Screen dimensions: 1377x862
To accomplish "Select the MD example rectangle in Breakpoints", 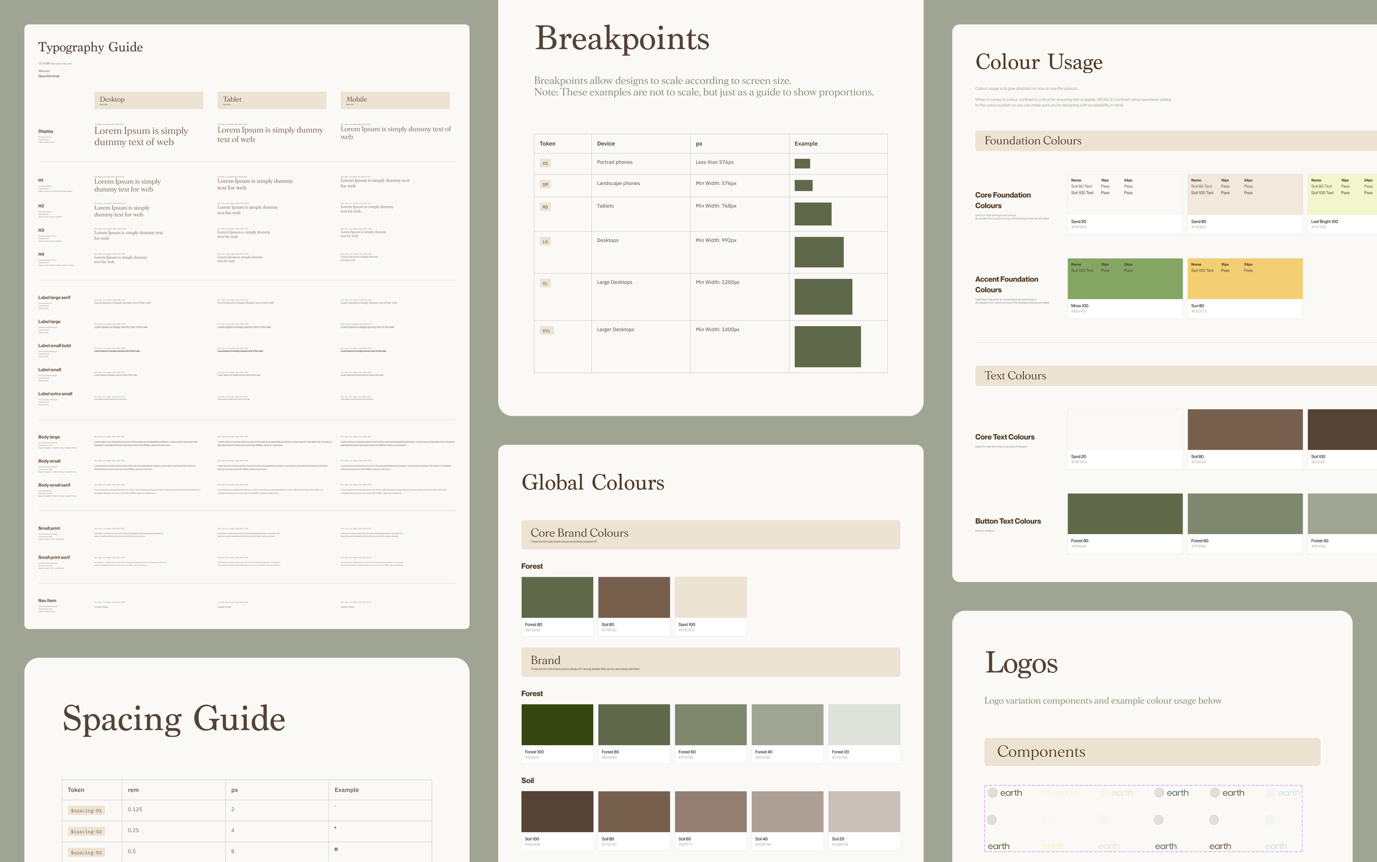I will (x=813, y=214).
